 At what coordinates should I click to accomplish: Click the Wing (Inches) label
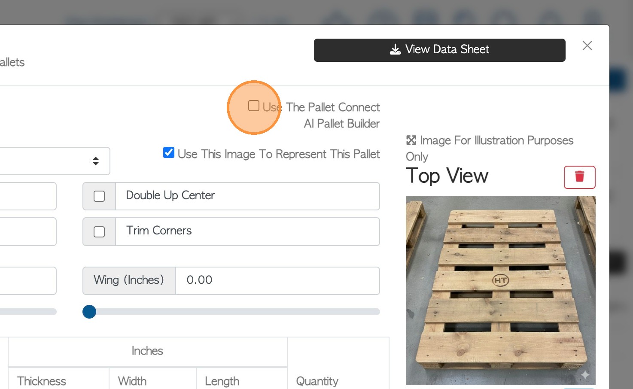pyautogui.click(x=129, y=280)
